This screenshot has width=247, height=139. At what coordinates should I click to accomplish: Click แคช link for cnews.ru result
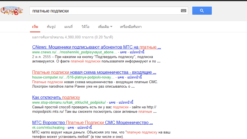pyautogui.click(x=123, y=52)
